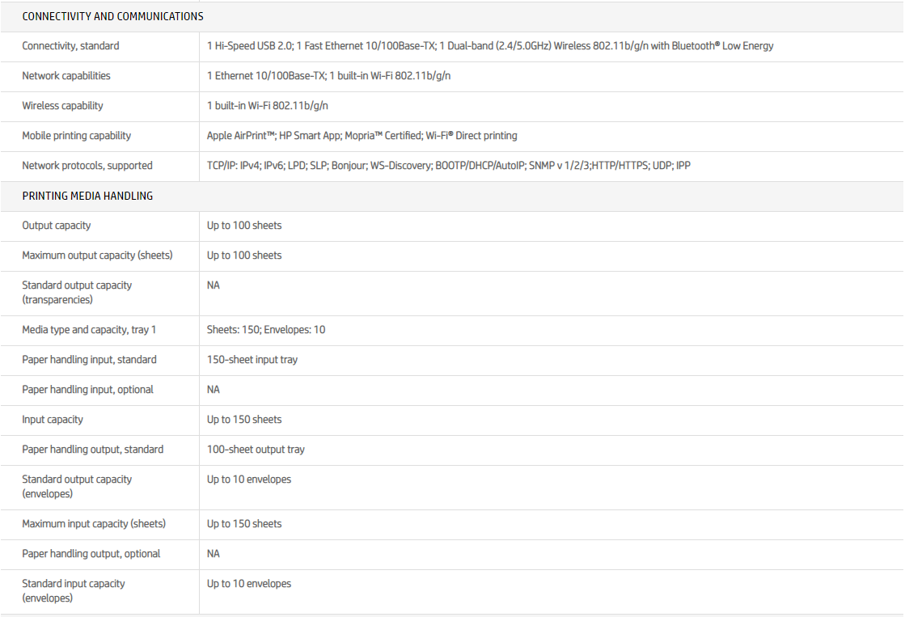Click the Connectivity and Communications section header

pyautogui.click(x=112, y=16)
